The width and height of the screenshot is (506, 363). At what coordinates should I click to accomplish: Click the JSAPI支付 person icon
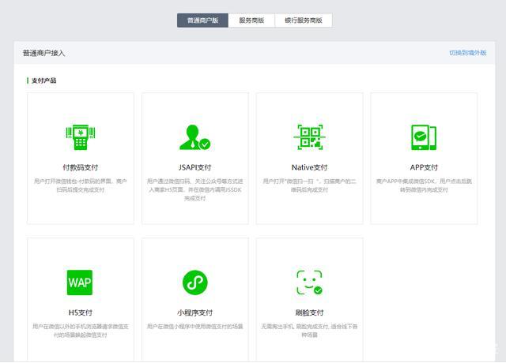[194, 137]
